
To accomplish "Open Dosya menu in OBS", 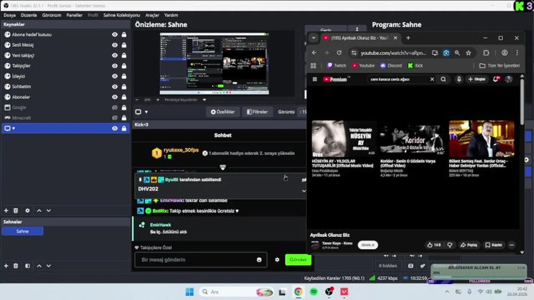I will (10, 15).
